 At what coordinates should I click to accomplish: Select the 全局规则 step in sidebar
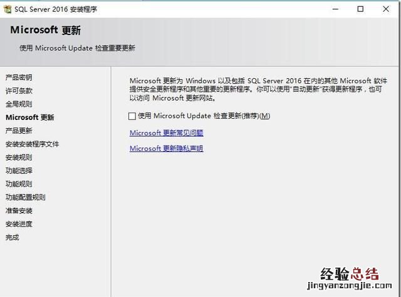point(19,104)
